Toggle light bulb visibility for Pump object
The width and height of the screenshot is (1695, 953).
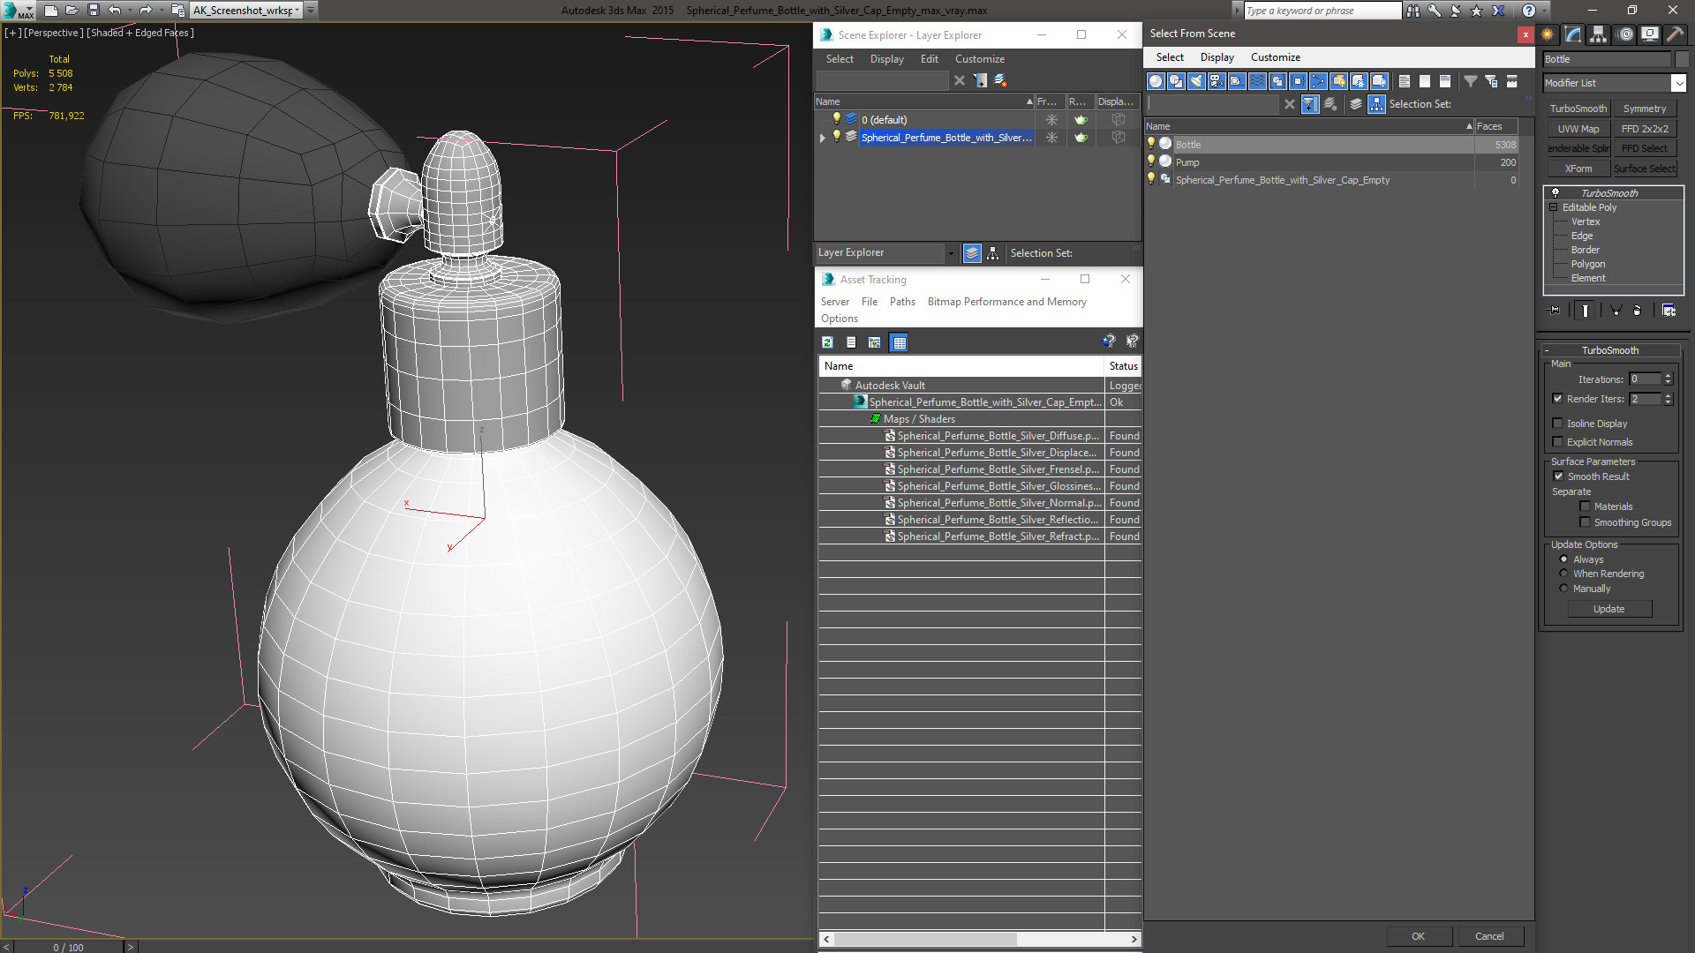(x=1151, y=161)
